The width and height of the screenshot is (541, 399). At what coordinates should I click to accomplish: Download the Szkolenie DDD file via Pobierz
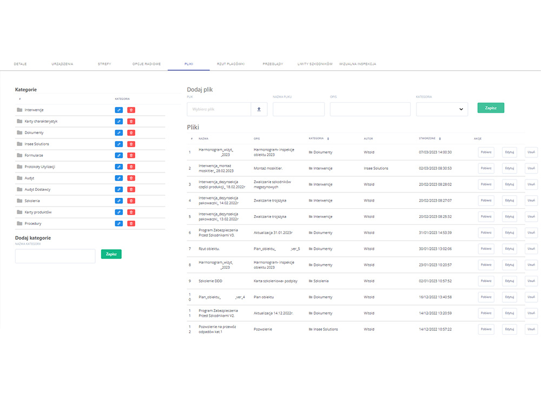[486, 281]
